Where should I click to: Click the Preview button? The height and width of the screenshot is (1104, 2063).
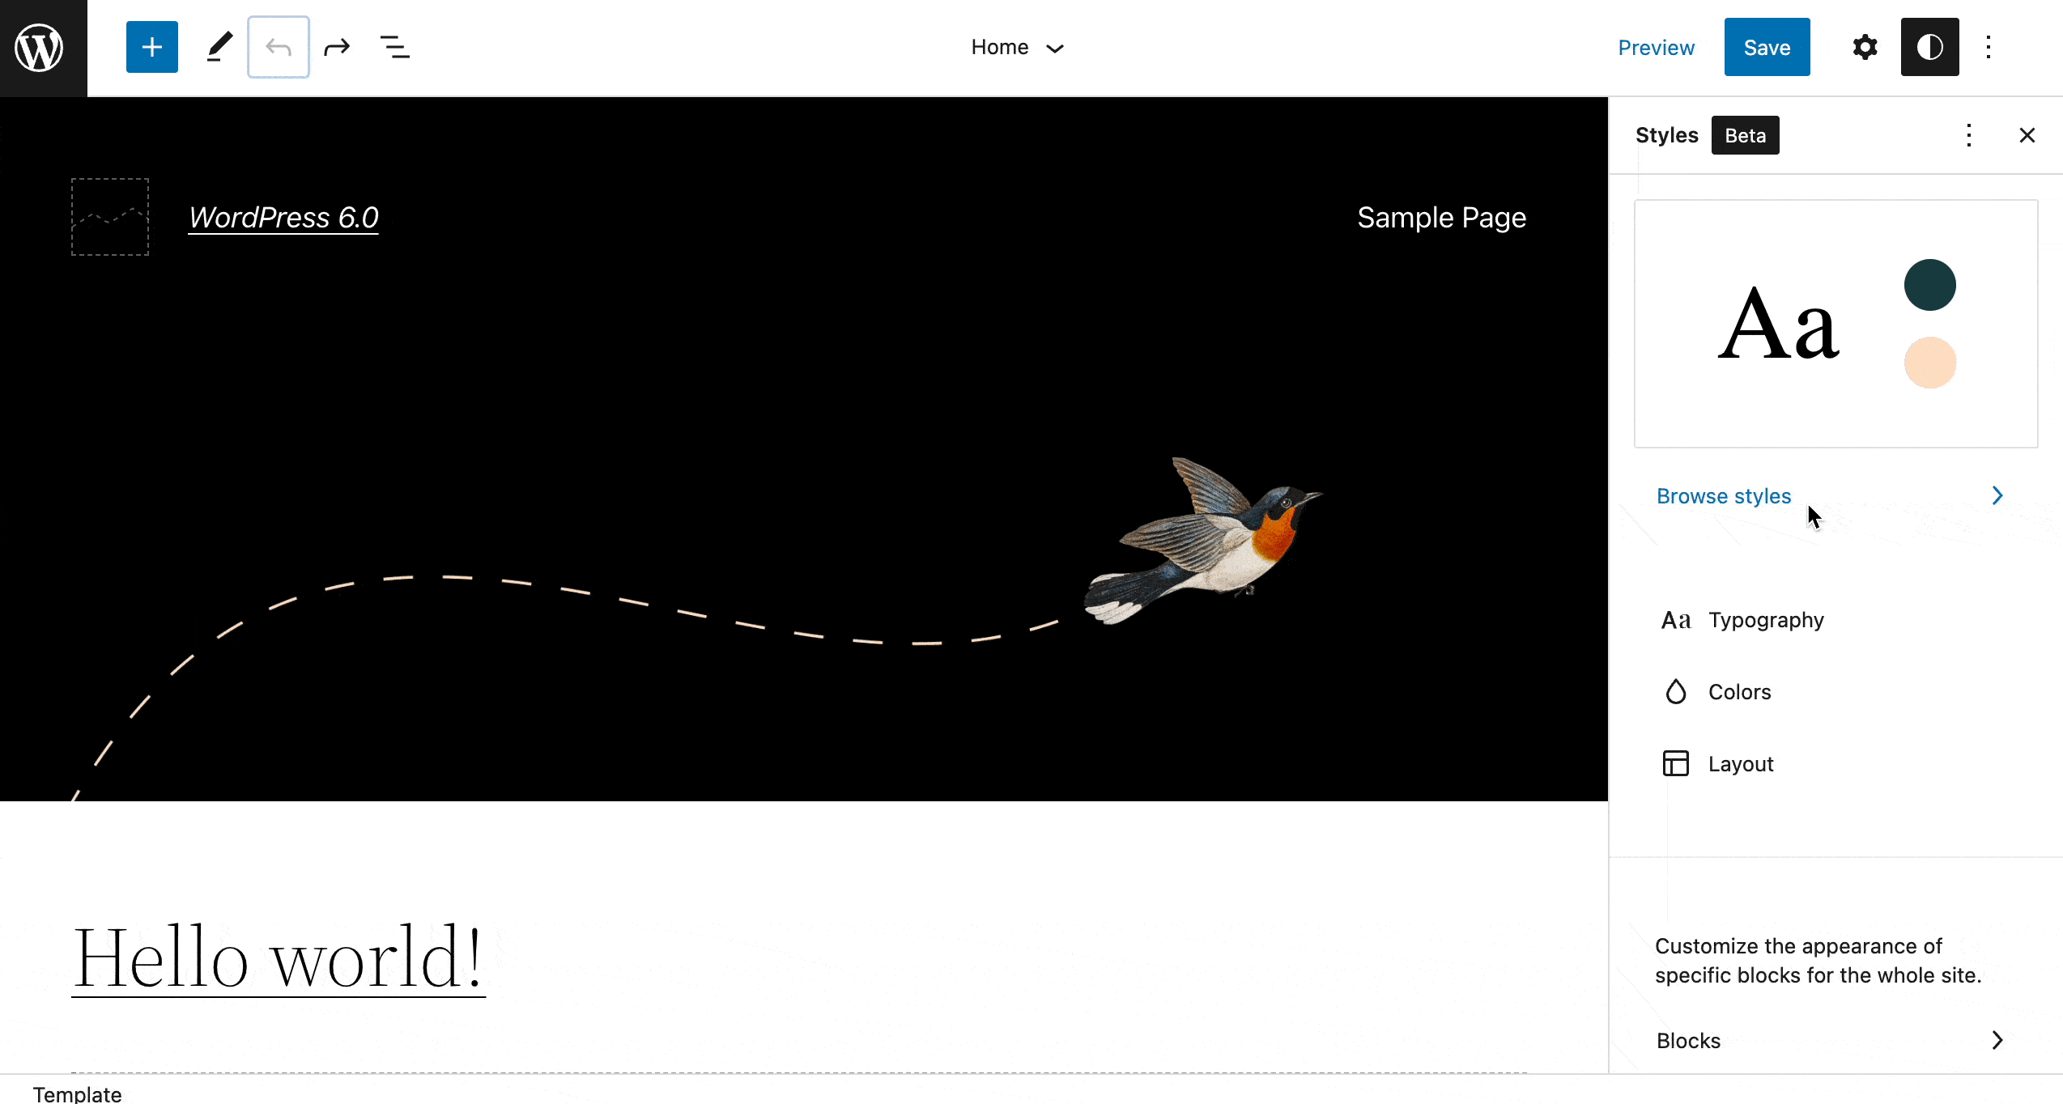coord(1657,48)
